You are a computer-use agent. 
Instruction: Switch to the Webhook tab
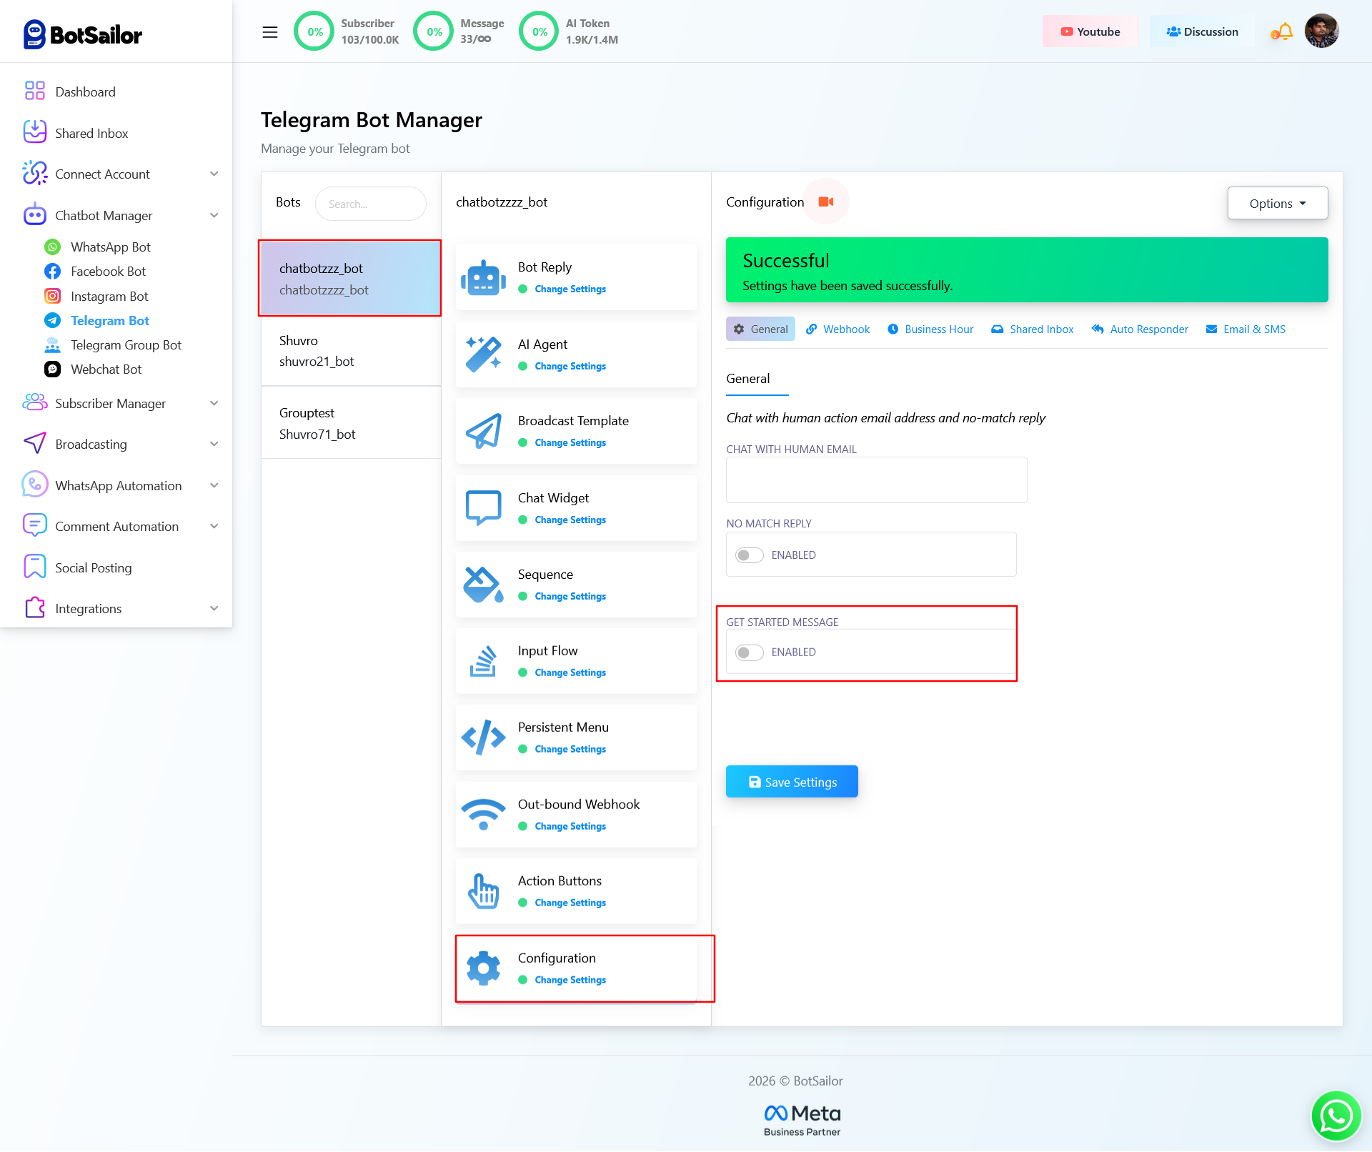point(837,329)
